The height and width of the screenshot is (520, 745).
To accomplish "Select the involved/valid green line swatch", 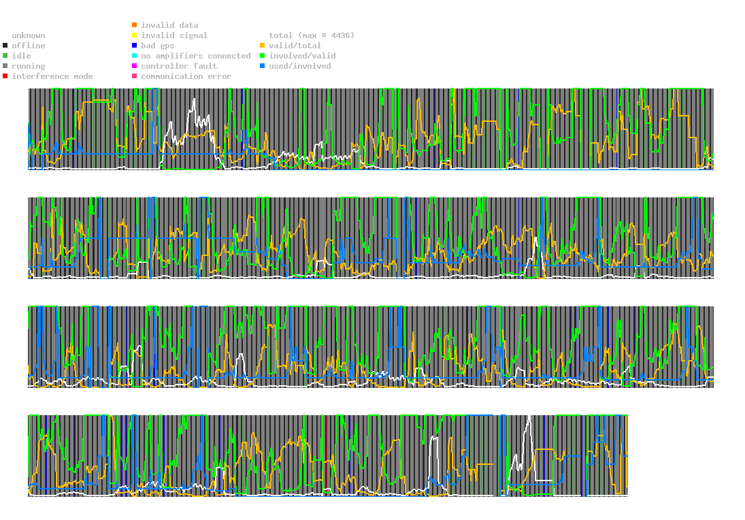I will (262, 56).
